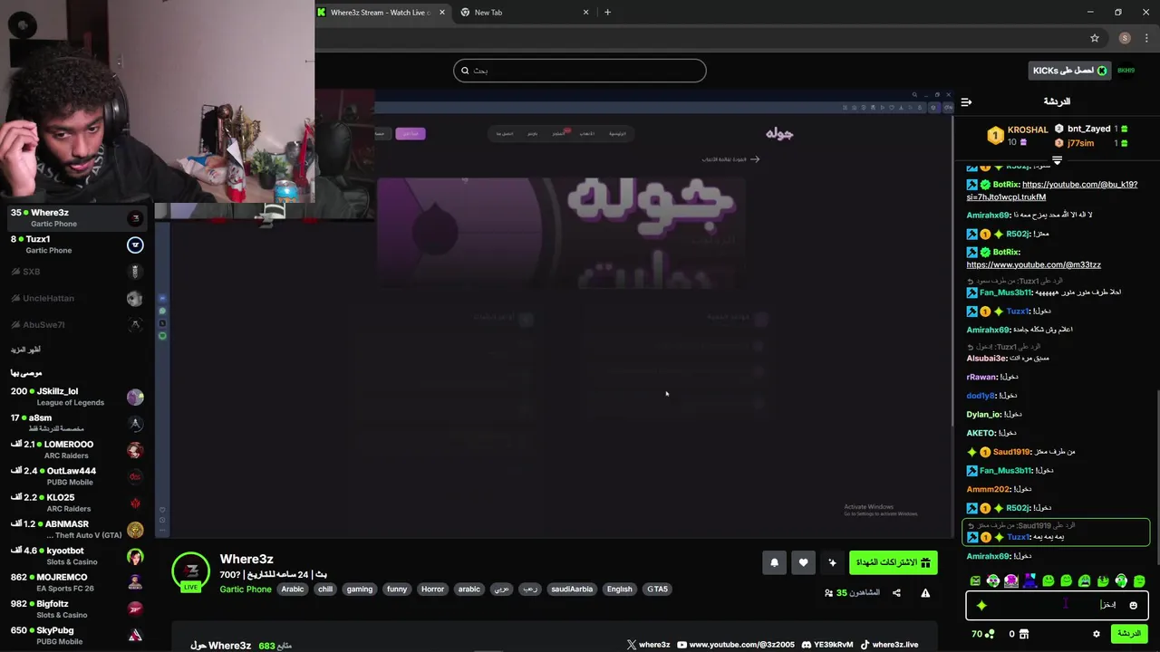Click j77sim in the top gifters

[1080, 143]
